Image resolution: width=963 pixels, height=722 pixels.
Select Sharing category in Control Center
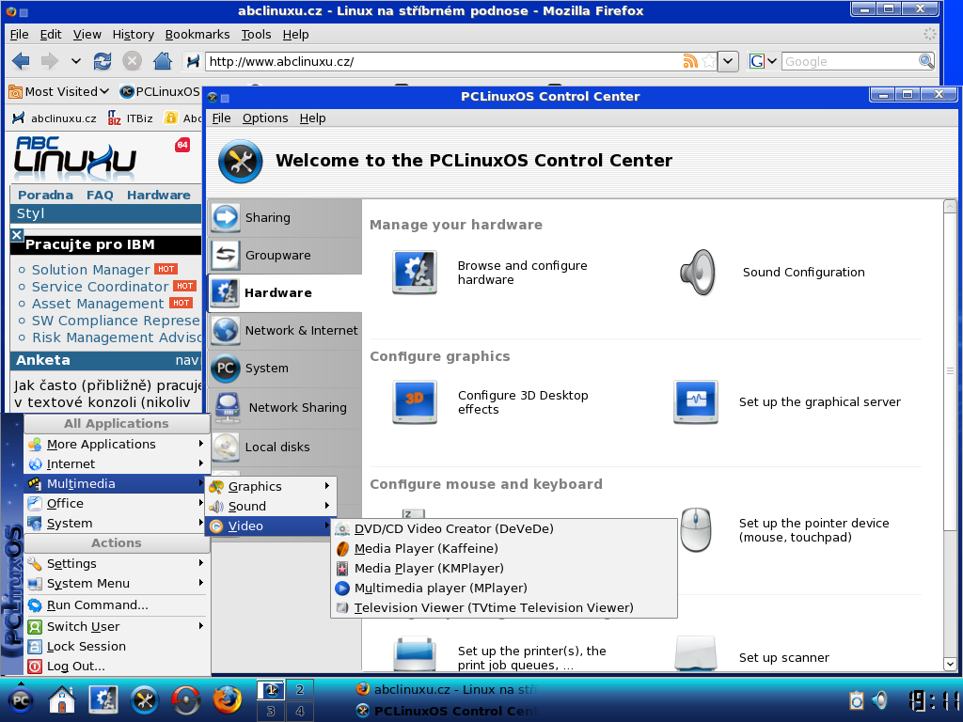pos(285,217)
